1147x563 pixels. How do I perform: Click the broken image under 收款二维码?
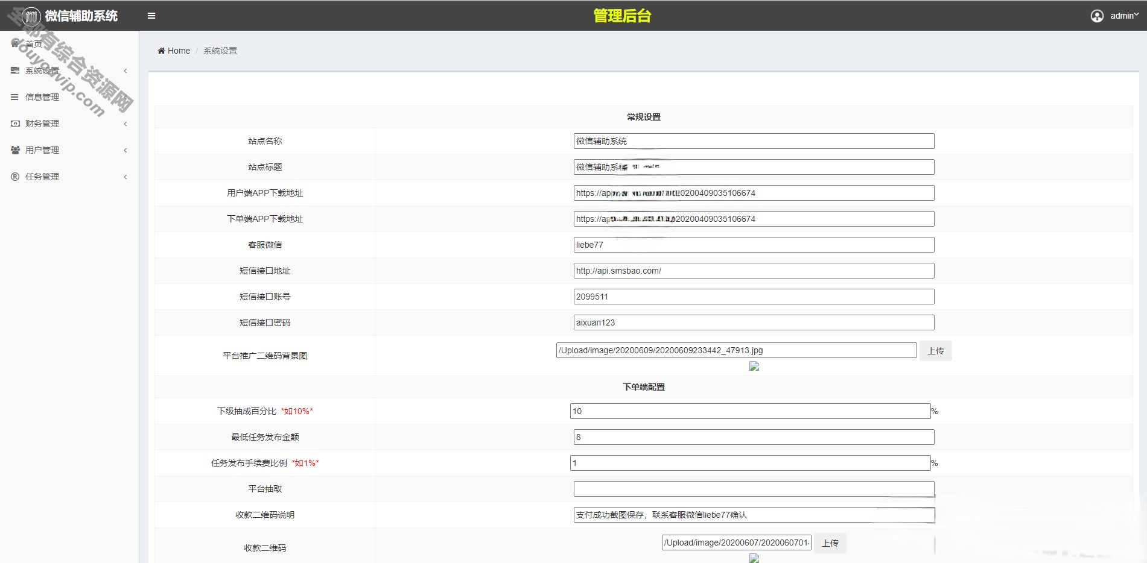click(754, 558)
